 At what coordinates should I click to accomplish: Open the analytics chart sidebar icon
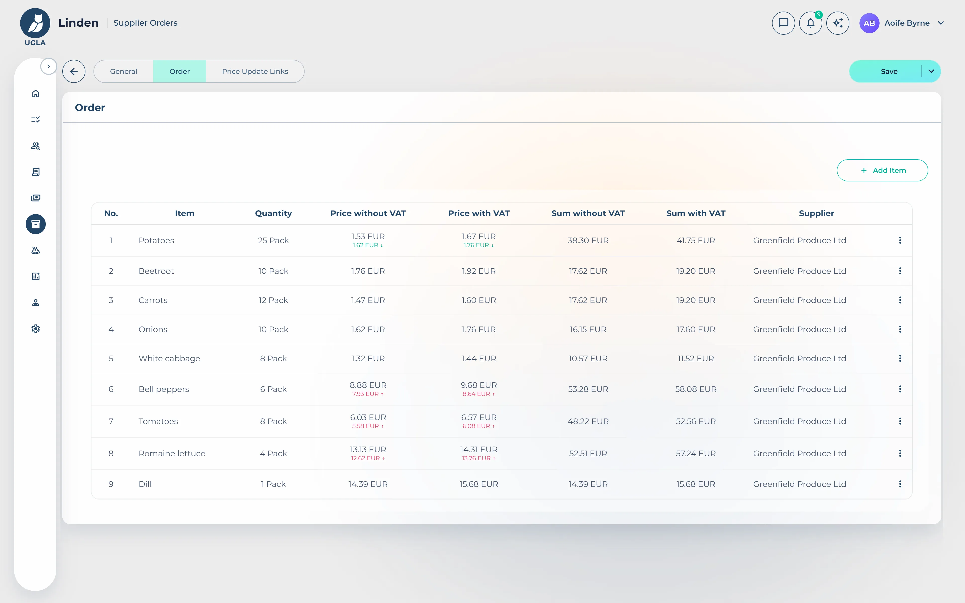pos(35,276)
